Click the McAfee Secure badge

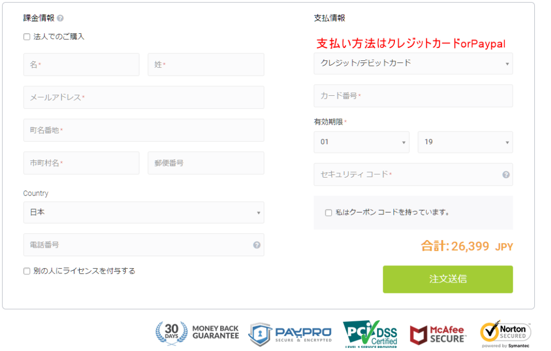pyautogui.click(x=437, y=334)
